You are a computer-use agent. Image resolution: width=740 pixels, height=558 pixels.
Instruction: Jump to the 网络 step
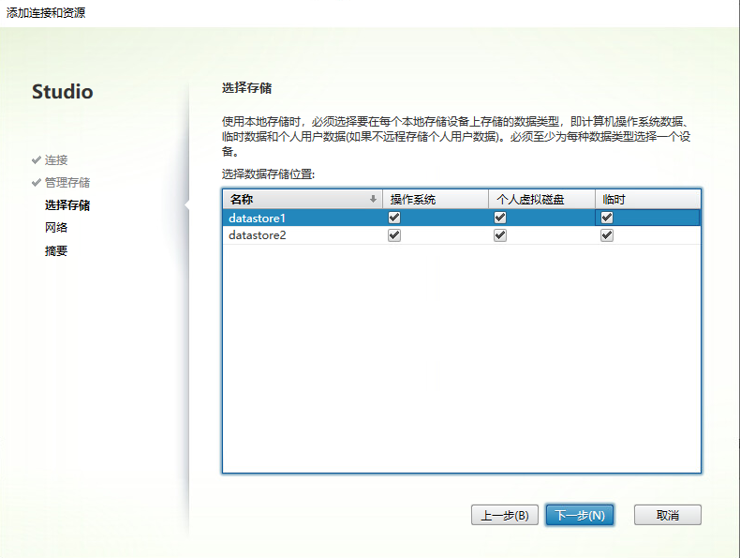click(x=55, y=228)
